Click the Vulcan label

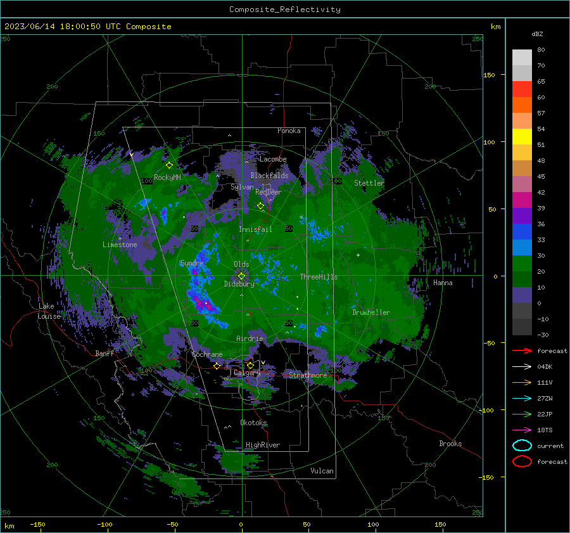click(x=322, y=471)
